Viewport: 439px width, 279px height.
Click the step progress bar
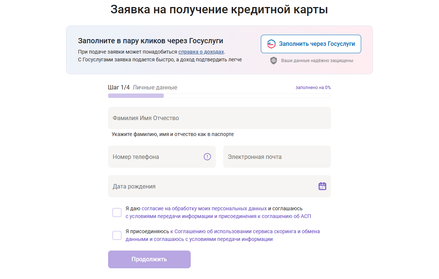pos(219,96)
